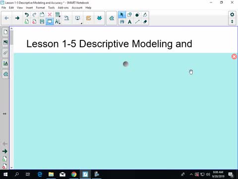Click the screen shade drag handle circle

126,64
